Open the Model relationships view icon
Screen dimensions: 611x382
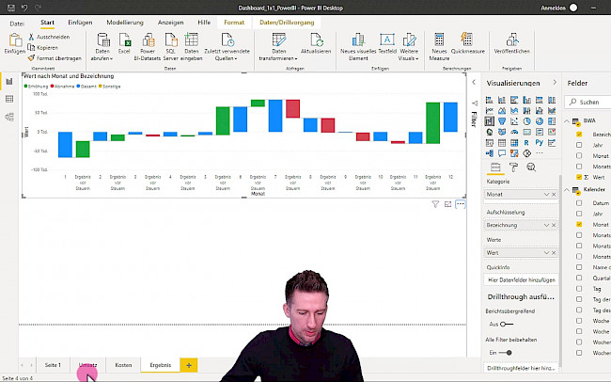[x=9, y=117]
